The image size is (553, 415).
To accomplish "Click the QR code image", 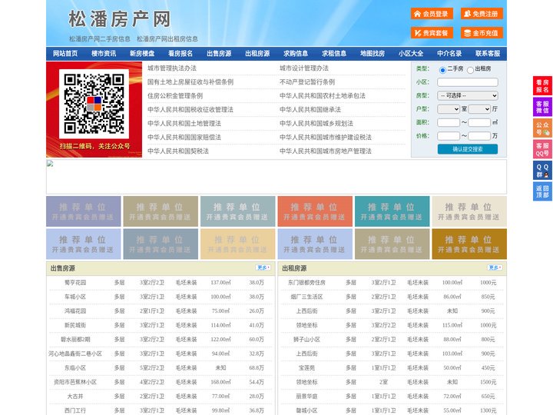I will pos(94,104).
